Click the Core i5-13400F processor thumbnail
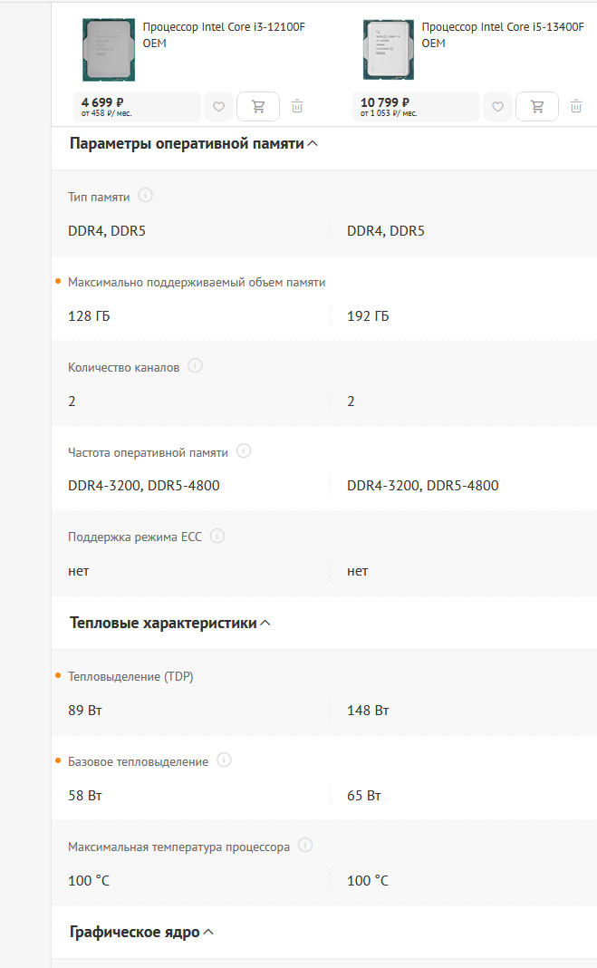 coord(389,50)
